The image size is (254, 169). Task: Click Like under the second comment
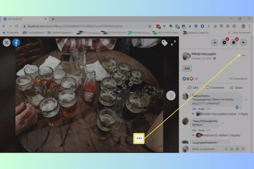194,130
